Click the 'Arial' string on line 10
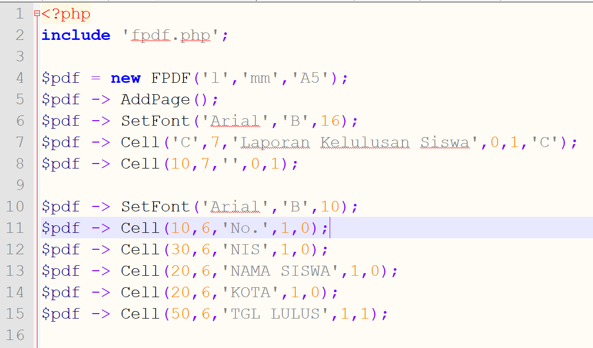The width and height of the screenshot is (593, 348). (x=235, y=206)
